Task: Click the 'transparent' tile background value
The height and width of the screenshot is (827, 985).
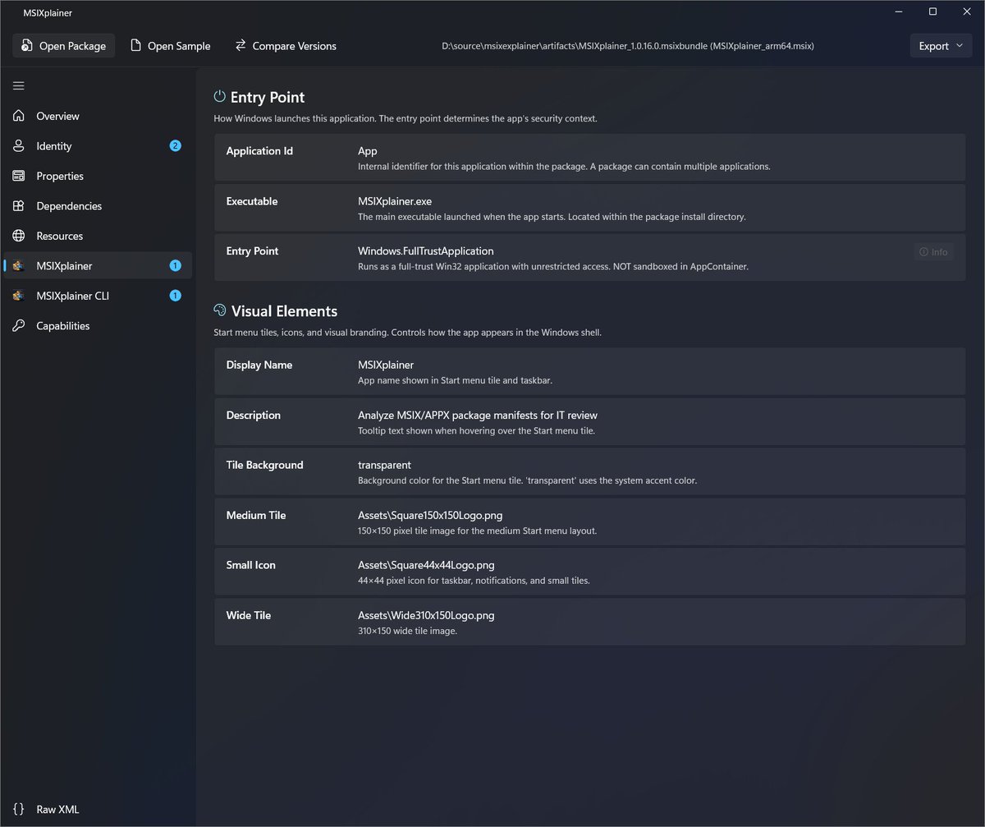Action: point(384,465)
